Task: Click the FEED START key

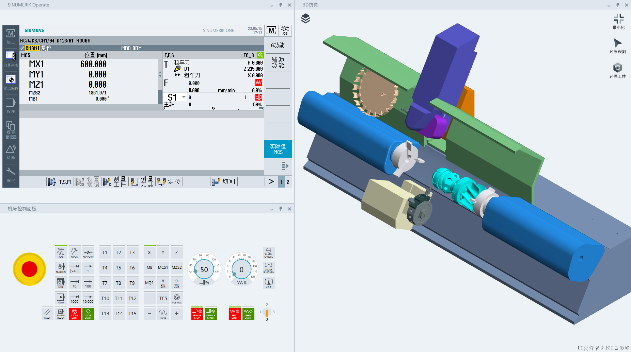Action: (248, 314)
